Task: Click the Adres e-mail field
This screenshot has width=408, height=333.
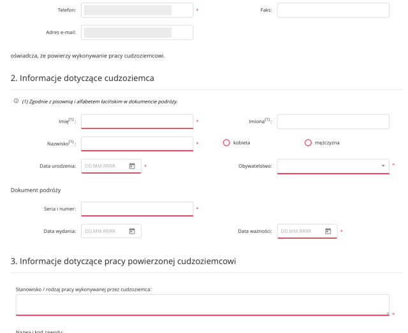Action: (136, 33)
